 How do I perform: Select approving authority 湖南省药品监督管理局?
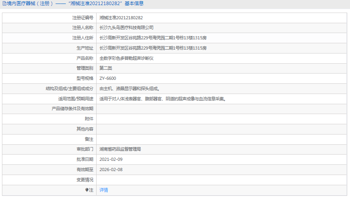(x=120, y=149)
